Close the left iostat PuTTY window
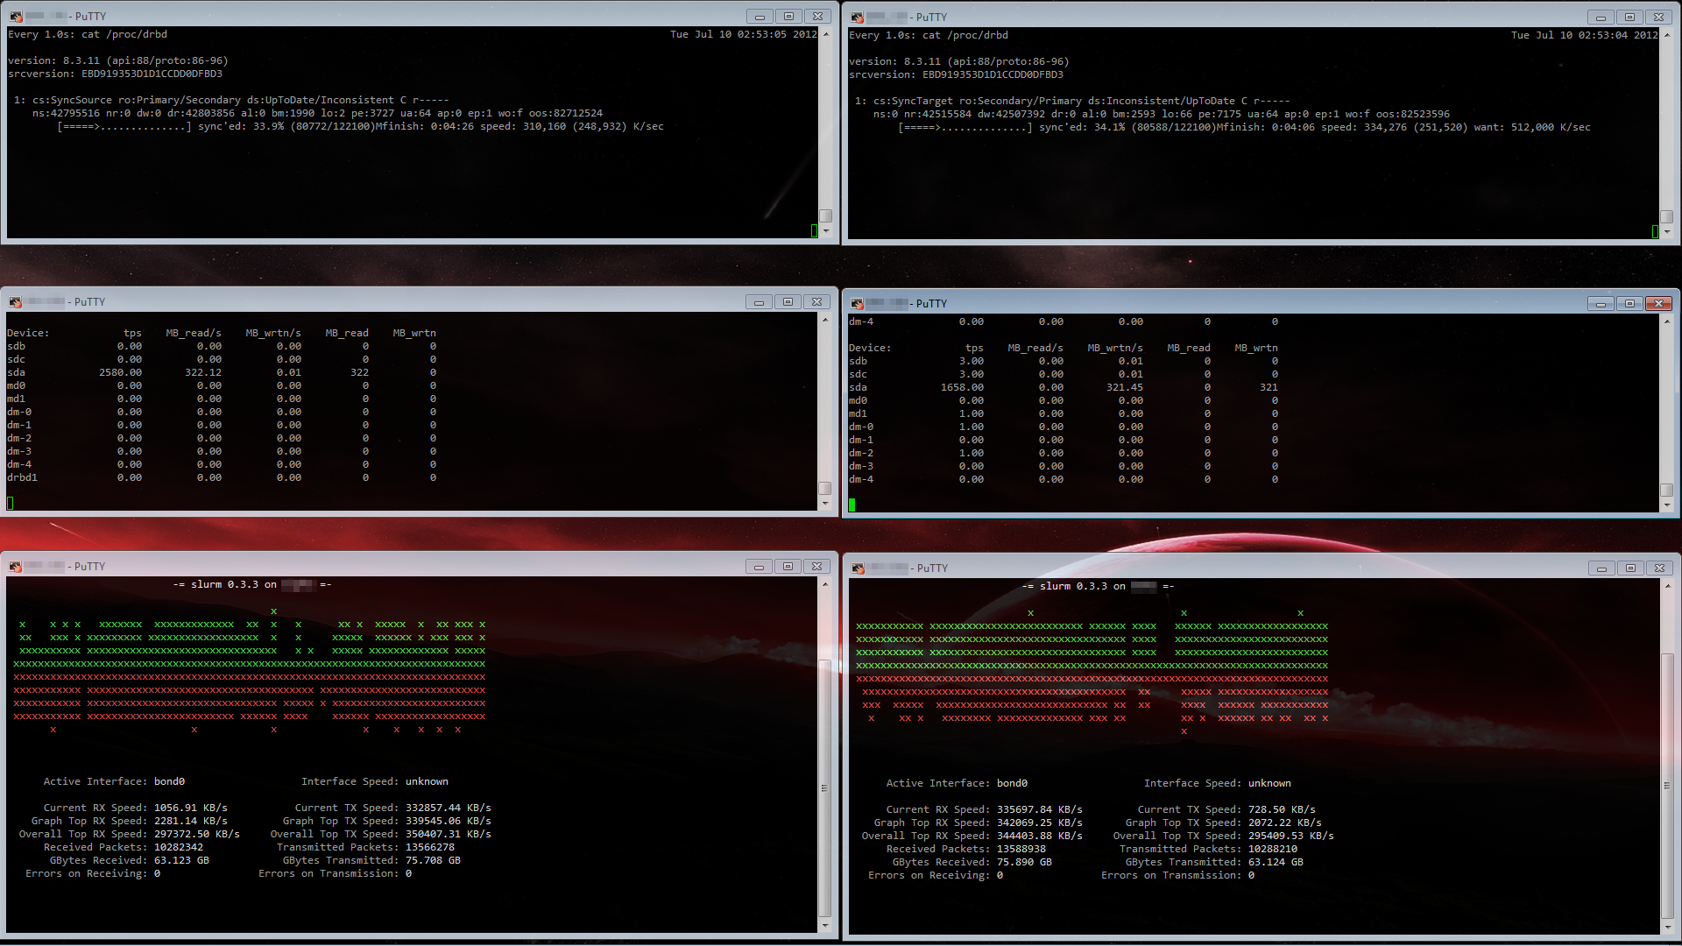 (816, 302)
